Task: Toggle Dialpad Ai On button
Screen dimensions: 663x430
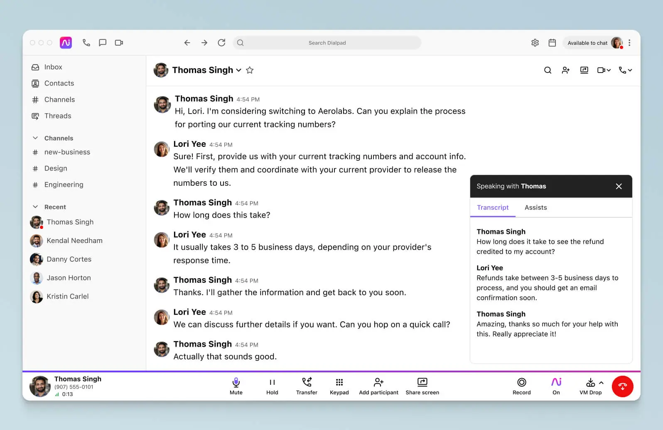Action: click(556, 386)
